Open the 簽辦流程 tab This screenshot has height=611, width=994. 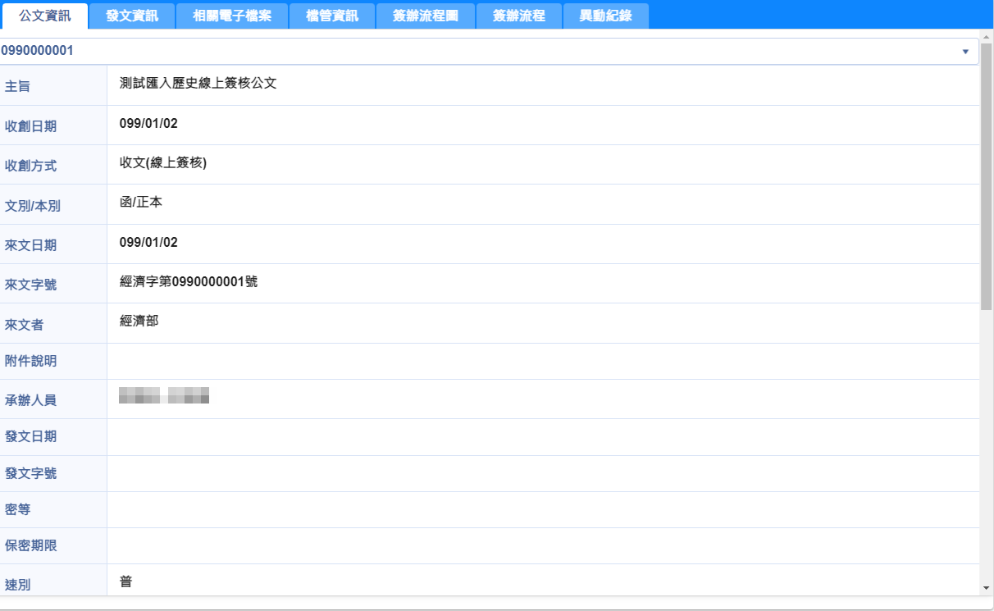pyautogui.click(x=519, y=16)
